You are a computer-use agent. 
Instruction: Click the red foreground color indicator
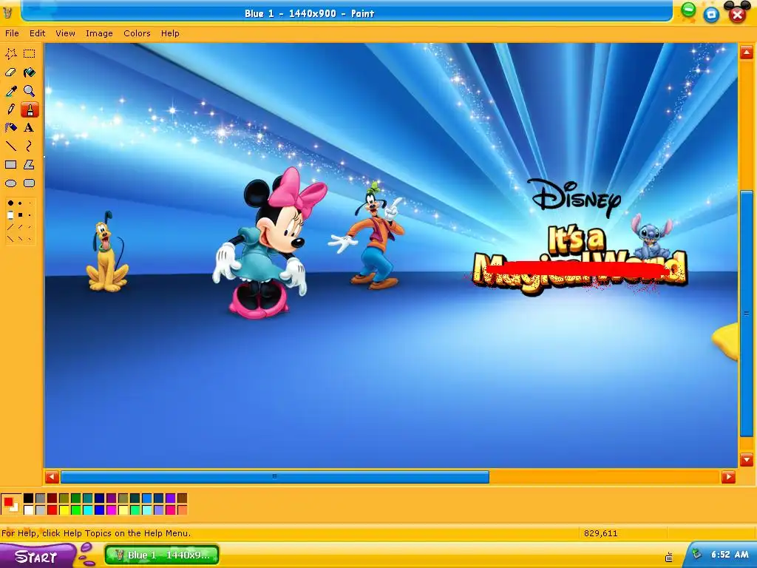point(7,502)
